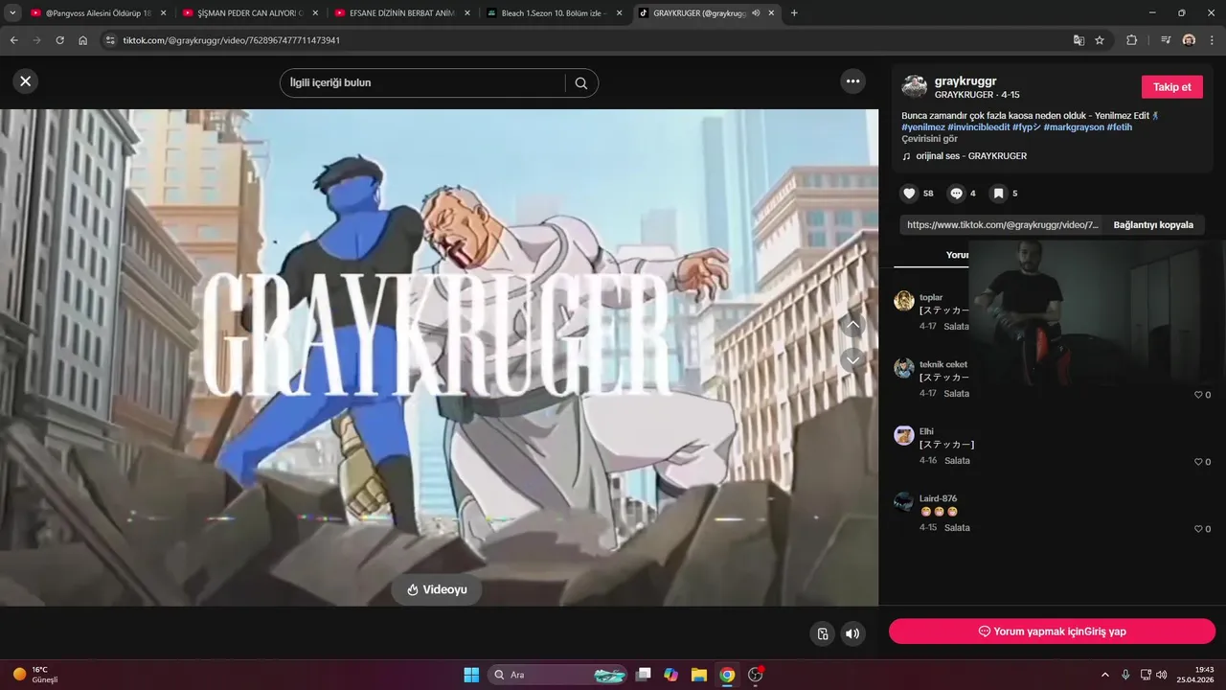Viewport: 1226px width, 690px height.
Task: Select the video URL text field
Action: (x=1003, y=225)
